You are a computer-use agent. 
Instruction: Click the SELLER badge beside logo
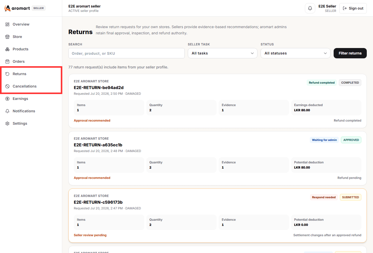click(x=39, y=8)
